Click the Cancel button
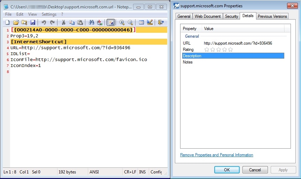301x179 pixels. coord(255,170)
